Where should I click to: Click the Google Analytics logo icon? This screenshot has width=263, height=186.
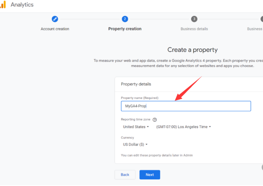[x=3, y=5]
